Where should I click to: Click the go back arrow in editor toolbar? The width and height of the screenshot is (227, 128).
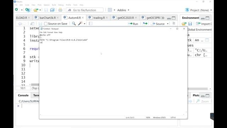point(20,24)
